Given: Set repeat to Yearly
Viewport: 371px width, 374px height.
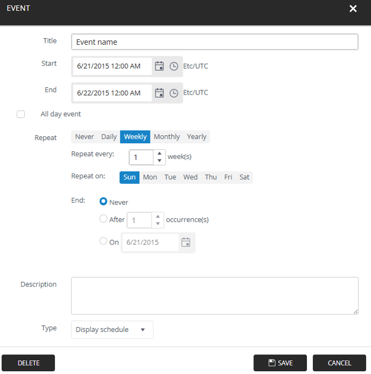Looking at the screenshot, I should pos(197,137).
